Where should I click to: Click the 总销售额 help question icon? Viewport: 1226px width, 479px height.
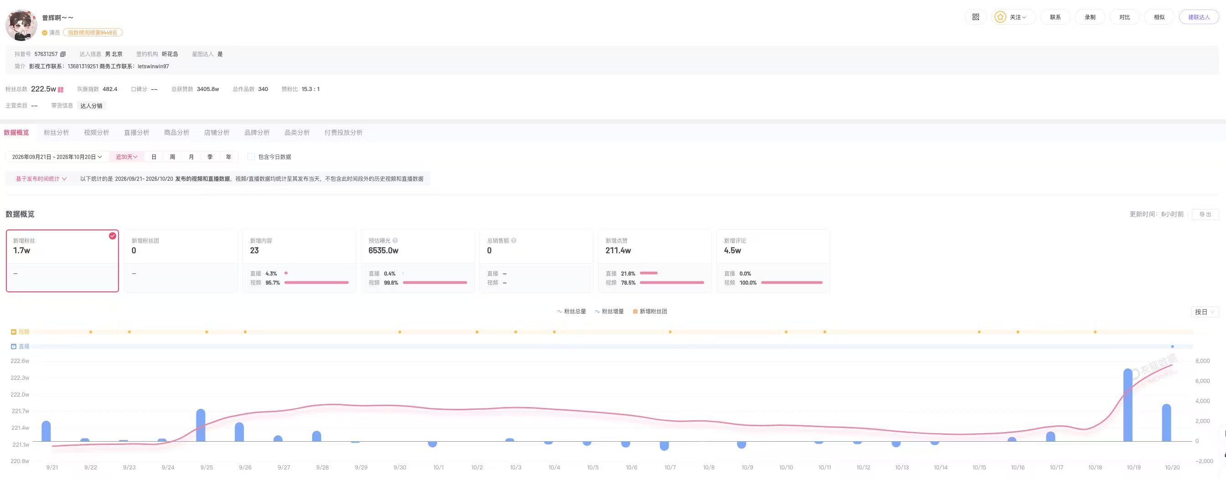pos(514,241)
